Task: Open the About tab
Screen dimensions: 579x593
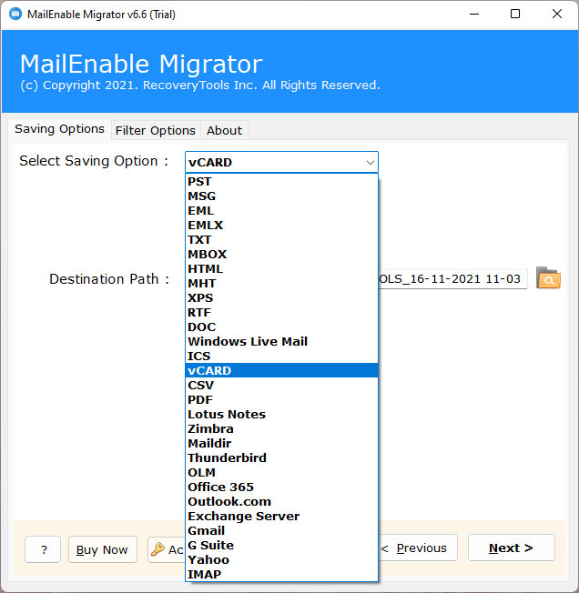Action: coord(225,130)
